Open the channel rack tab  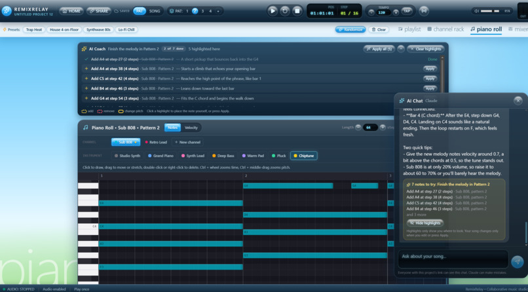445,29
